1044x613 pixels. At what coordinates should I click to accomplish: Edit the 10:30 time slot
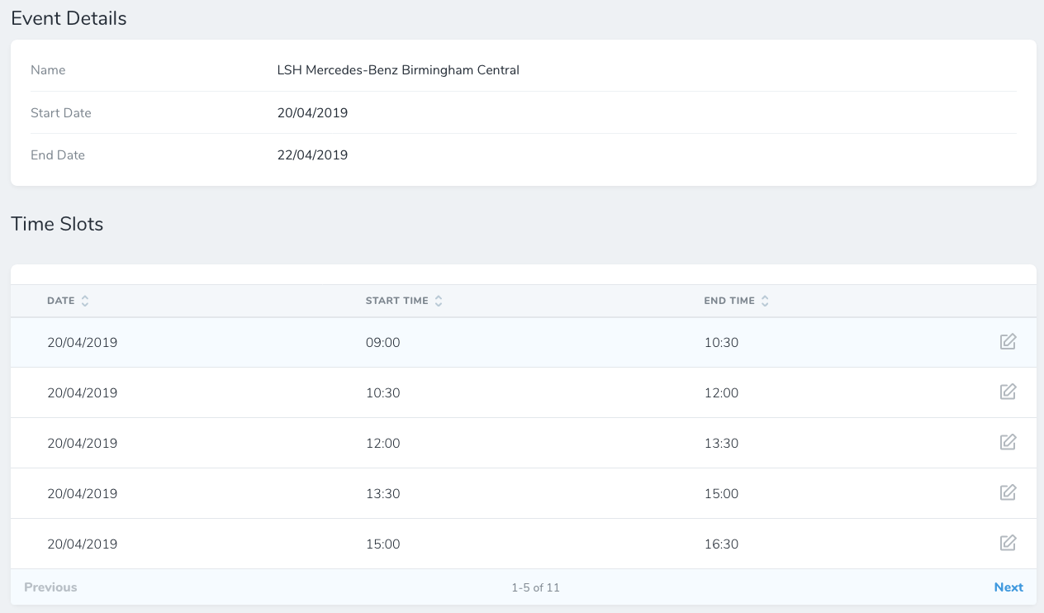(x=1008, y=392)
